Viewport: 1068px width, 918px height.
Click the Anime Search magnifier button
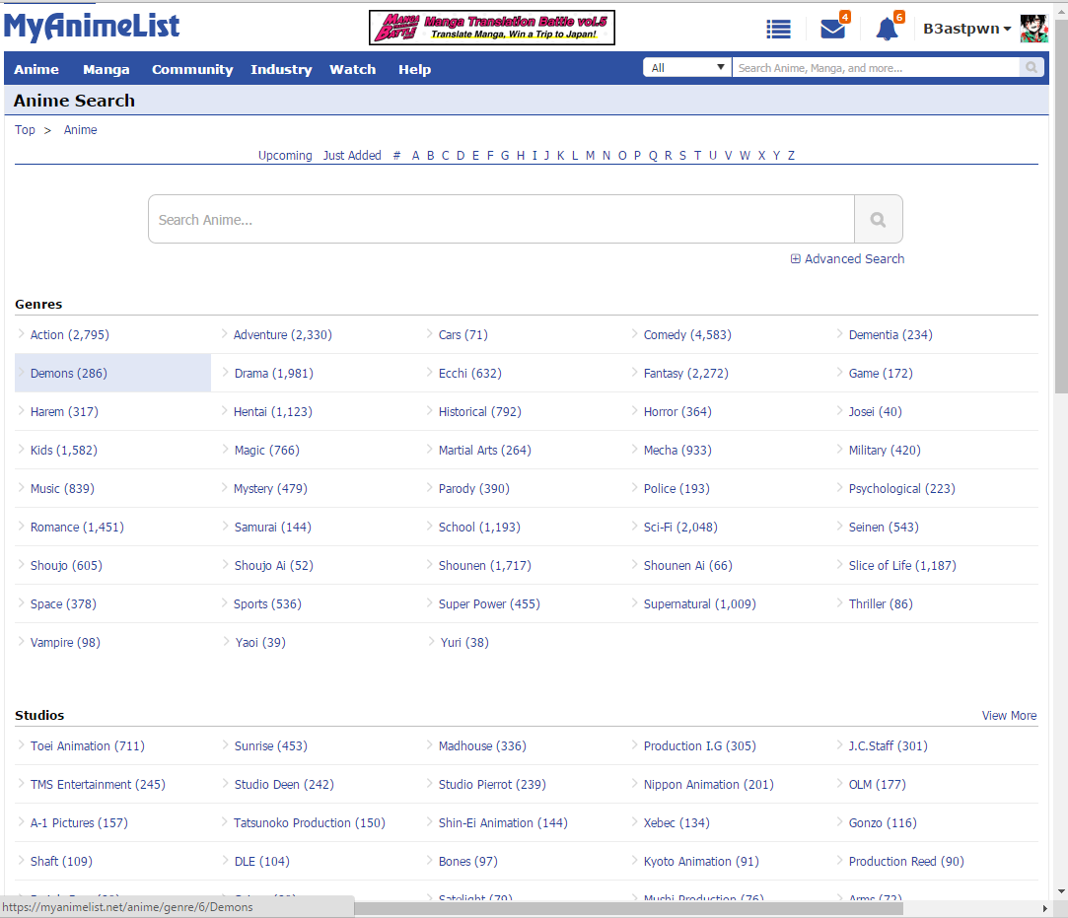click(x=878, y=219)
